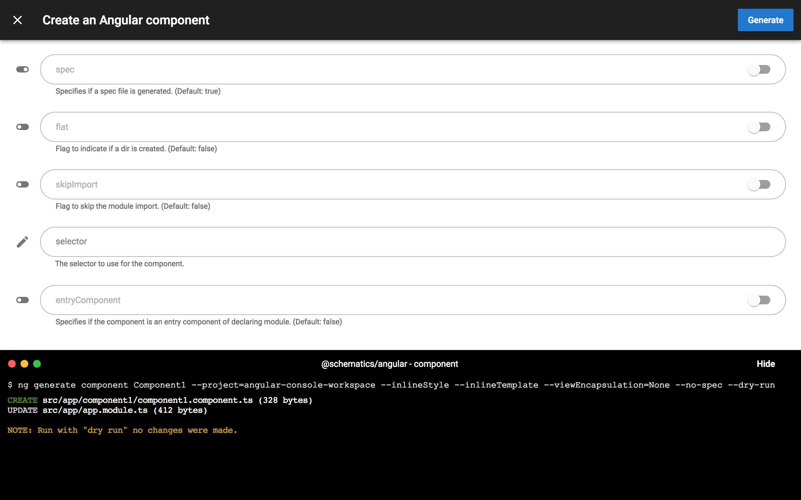
Task: Click the terminal title @schematics/angular - component
Action: [x=390, y=364]
